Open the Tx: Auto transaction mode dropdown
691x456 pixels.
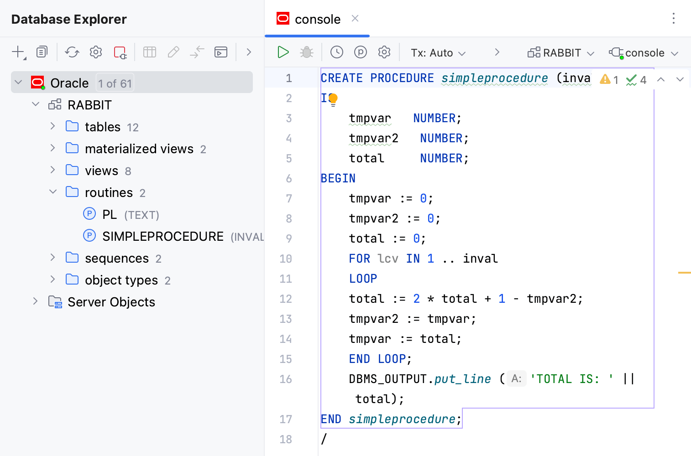437,52
